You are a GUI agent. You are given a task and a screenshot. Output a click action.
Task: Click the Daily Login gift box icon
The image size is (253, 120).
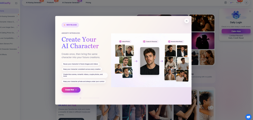click(x=236, y=15)
